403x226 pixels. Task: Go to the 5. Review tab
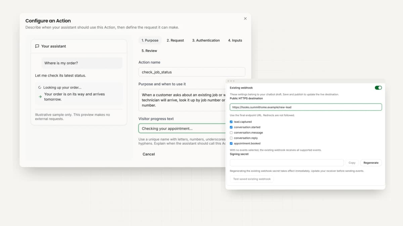(x=149, y=51)
